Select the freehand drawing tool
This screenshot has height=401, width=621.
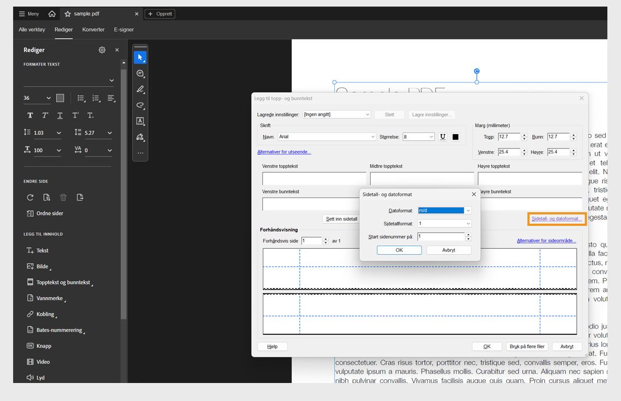tap(140, 105)
